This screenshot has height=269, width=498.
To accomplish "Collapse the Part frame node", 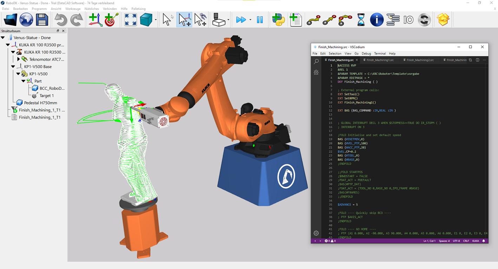I will (x=24, y=81).
